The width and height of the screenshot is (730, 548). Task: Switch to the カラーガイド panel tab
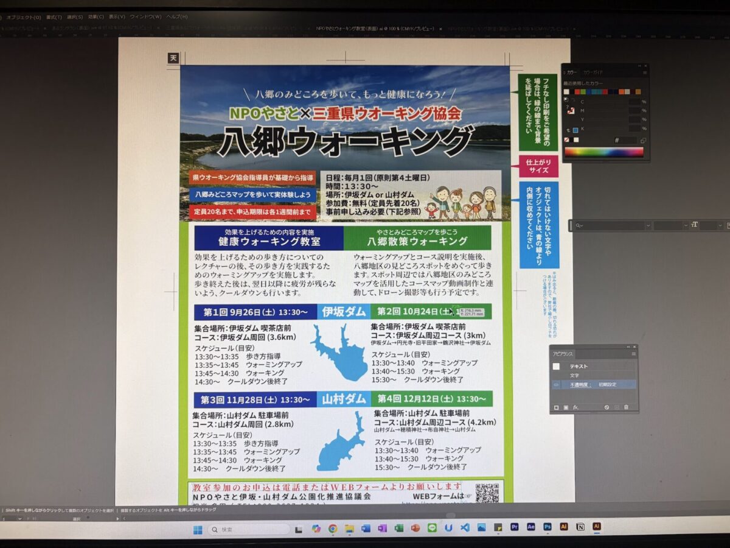(x=594, y=72)
